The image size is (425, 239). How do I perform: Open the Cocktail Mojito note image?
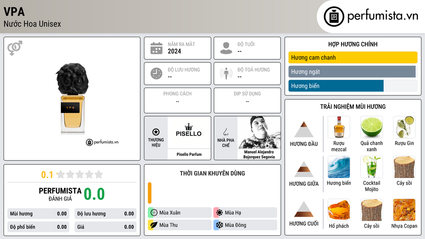click(371, 167)
